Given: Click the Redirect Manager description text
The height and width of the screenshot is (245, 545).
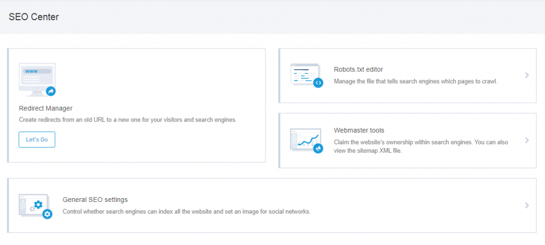Looking at the screenshot, I should point(127,120).
